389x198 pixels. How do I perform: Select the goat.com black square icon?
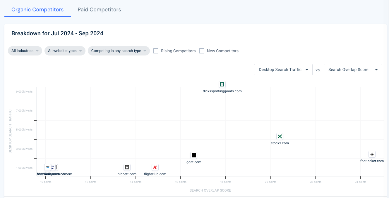point(194,155)
